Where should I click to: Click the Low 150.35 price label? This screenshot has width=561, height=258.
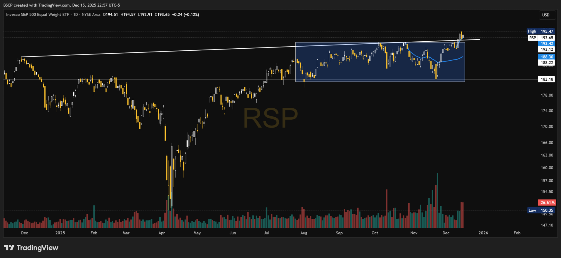[541, 210]
